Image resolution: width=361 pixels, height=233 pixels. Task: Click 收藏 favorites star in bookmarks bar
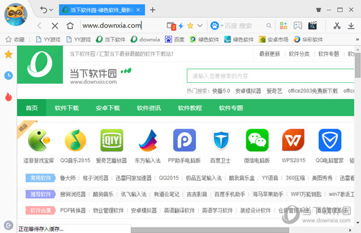coord(15,40)
